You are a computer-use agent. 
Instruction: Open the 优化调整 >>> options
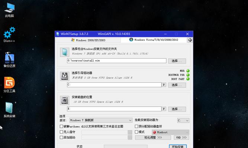153,138
